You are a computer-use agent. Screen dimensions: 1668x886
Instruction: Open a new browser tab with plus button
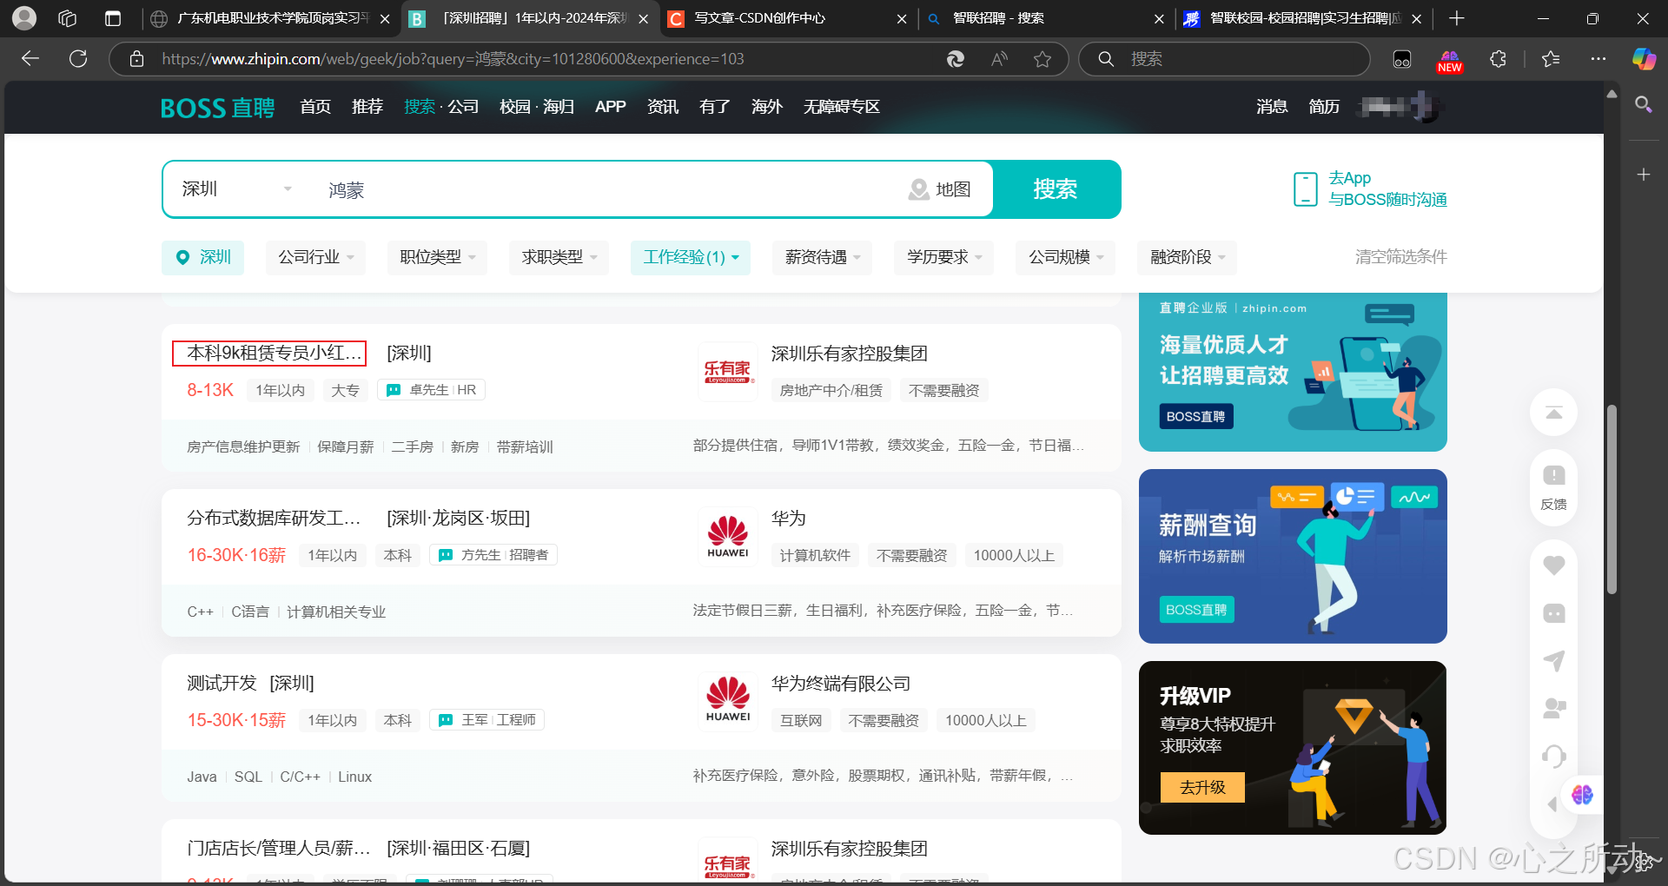[1457, 18]
